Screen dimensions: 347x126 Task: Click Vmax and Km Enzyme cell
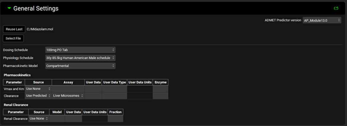point(160,89)
